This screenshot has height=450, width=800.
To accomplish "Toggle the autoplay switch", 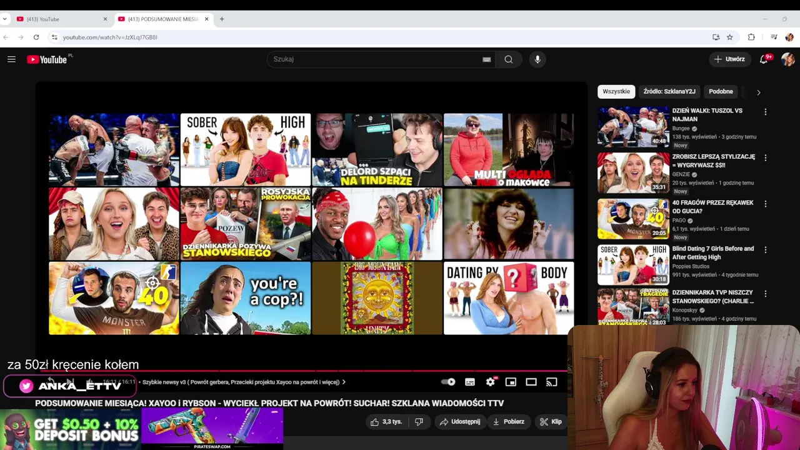I will tap(449, 382).
